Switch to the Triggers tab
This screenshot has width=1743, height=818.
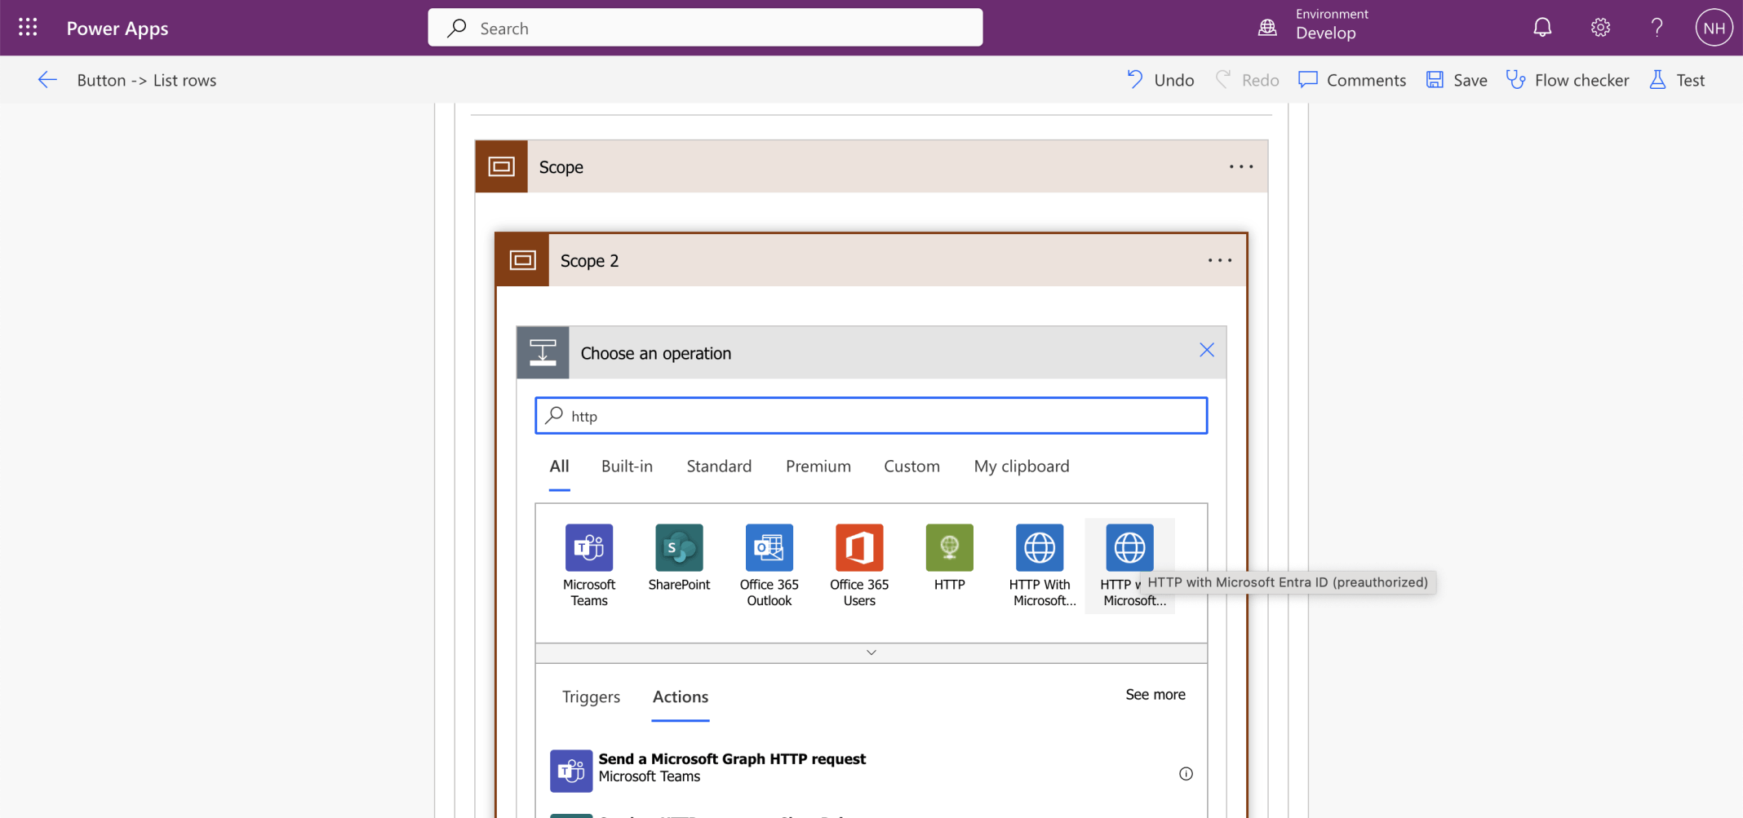tap(591, 697)
